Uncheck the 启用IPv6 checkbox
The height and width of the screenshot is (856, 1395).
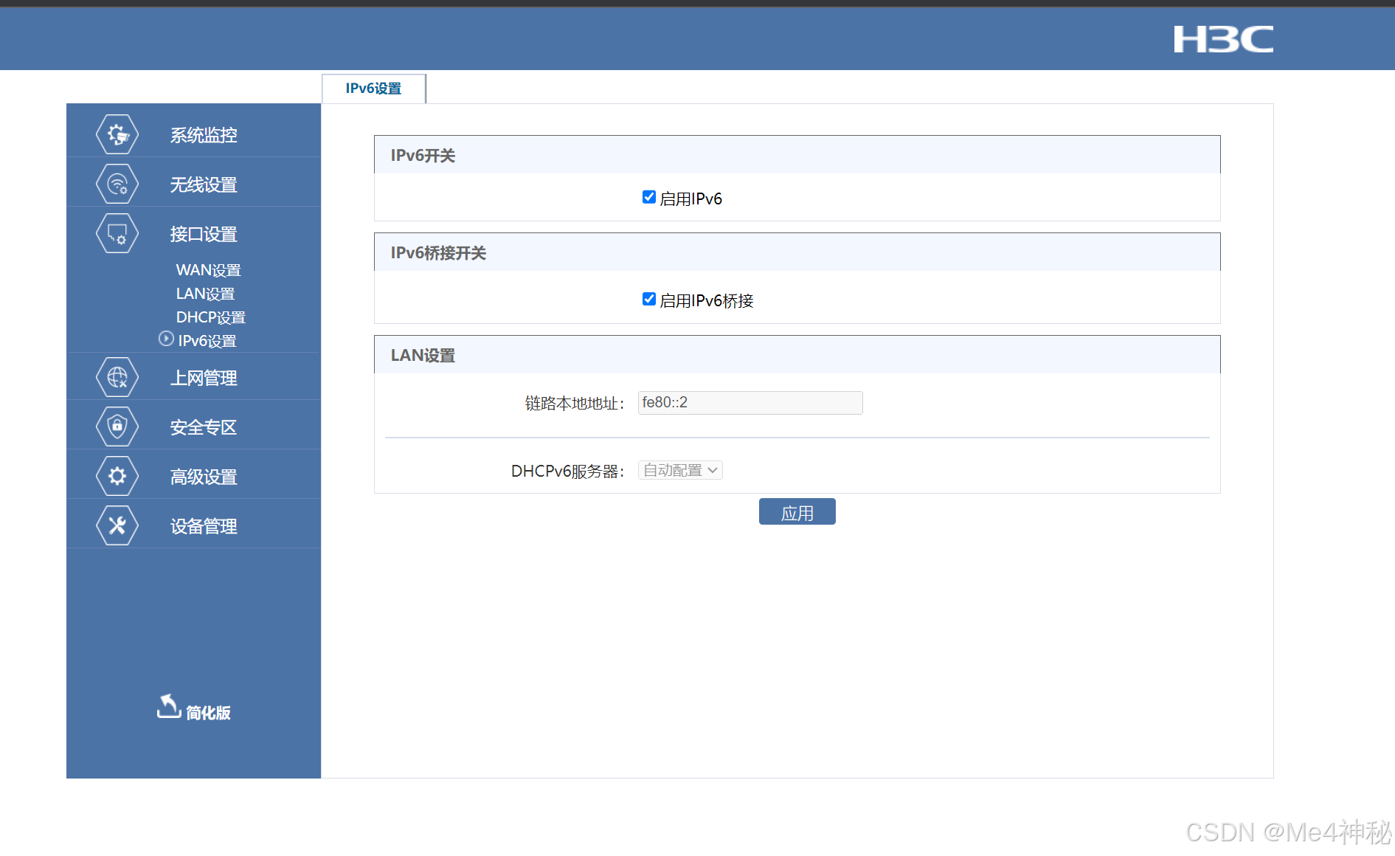pyautogui.click(x=649, y=197)
